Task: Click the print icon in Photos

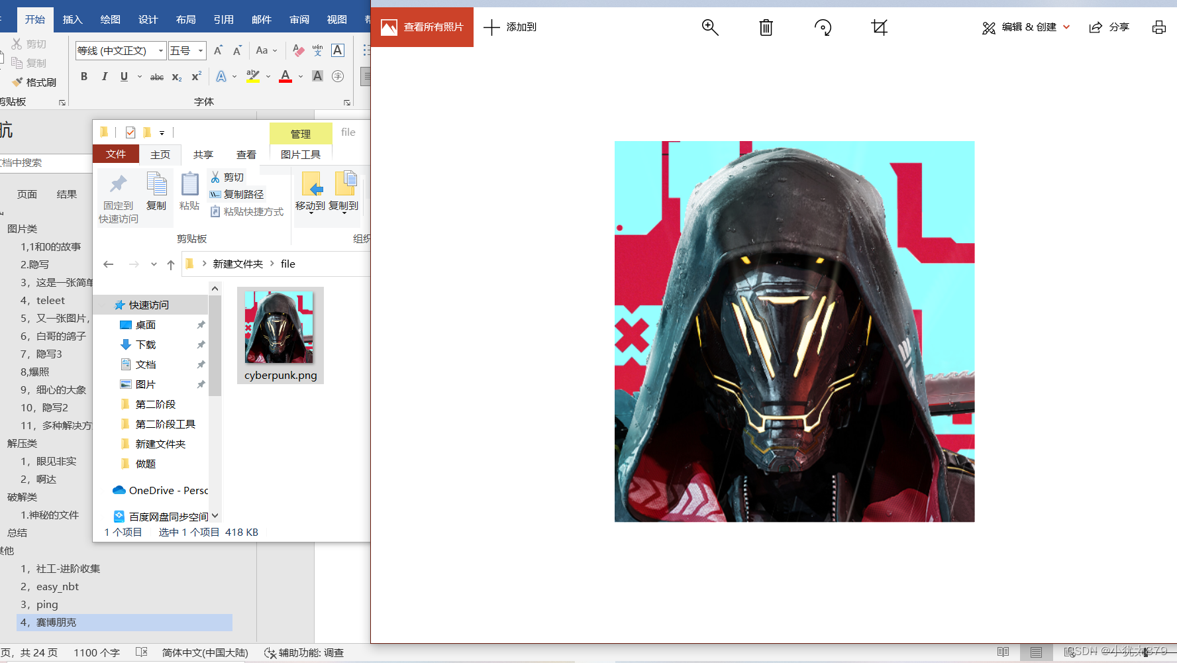Action: point(1158,27)
